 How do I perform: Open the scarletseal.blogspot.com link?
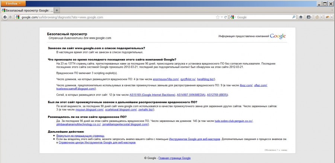click(121, 110)
